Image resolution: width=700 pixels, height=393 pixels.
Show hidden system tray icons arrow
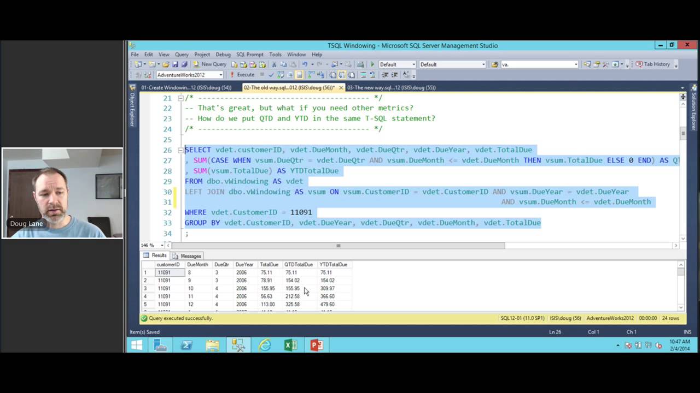click(619, 346)
